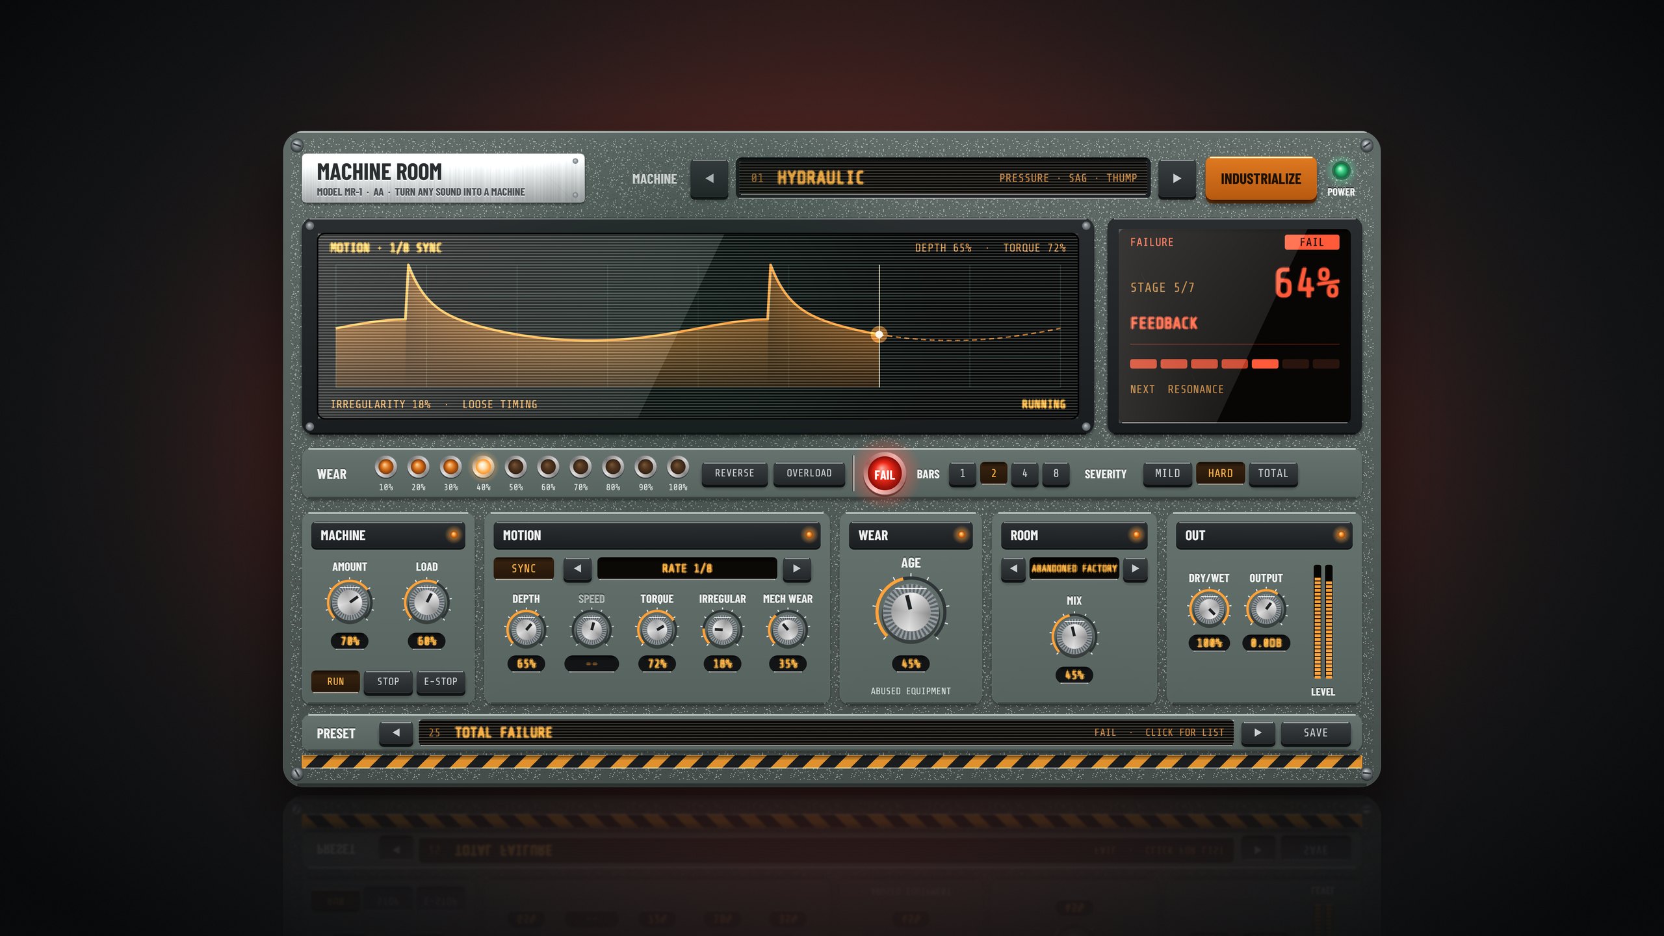Step motion rate up with right arrow

796,569
